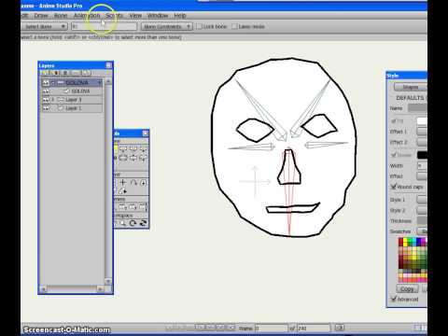
Task: Choose the Rotate Layer tool
Action: (133, 183)
